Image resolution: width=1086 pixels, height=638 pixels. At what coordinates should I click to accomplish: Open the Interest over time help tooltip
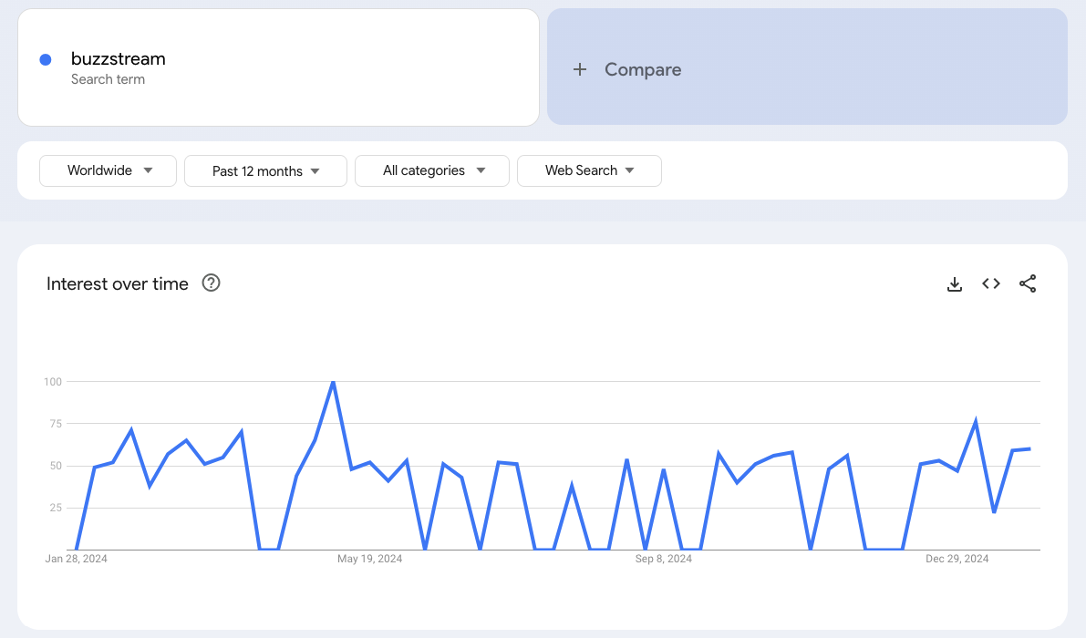point(211,283)
